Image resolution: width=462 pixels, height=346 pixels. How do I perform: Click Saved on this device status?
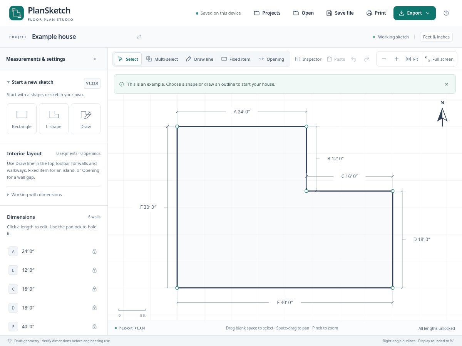coord(218,13)
